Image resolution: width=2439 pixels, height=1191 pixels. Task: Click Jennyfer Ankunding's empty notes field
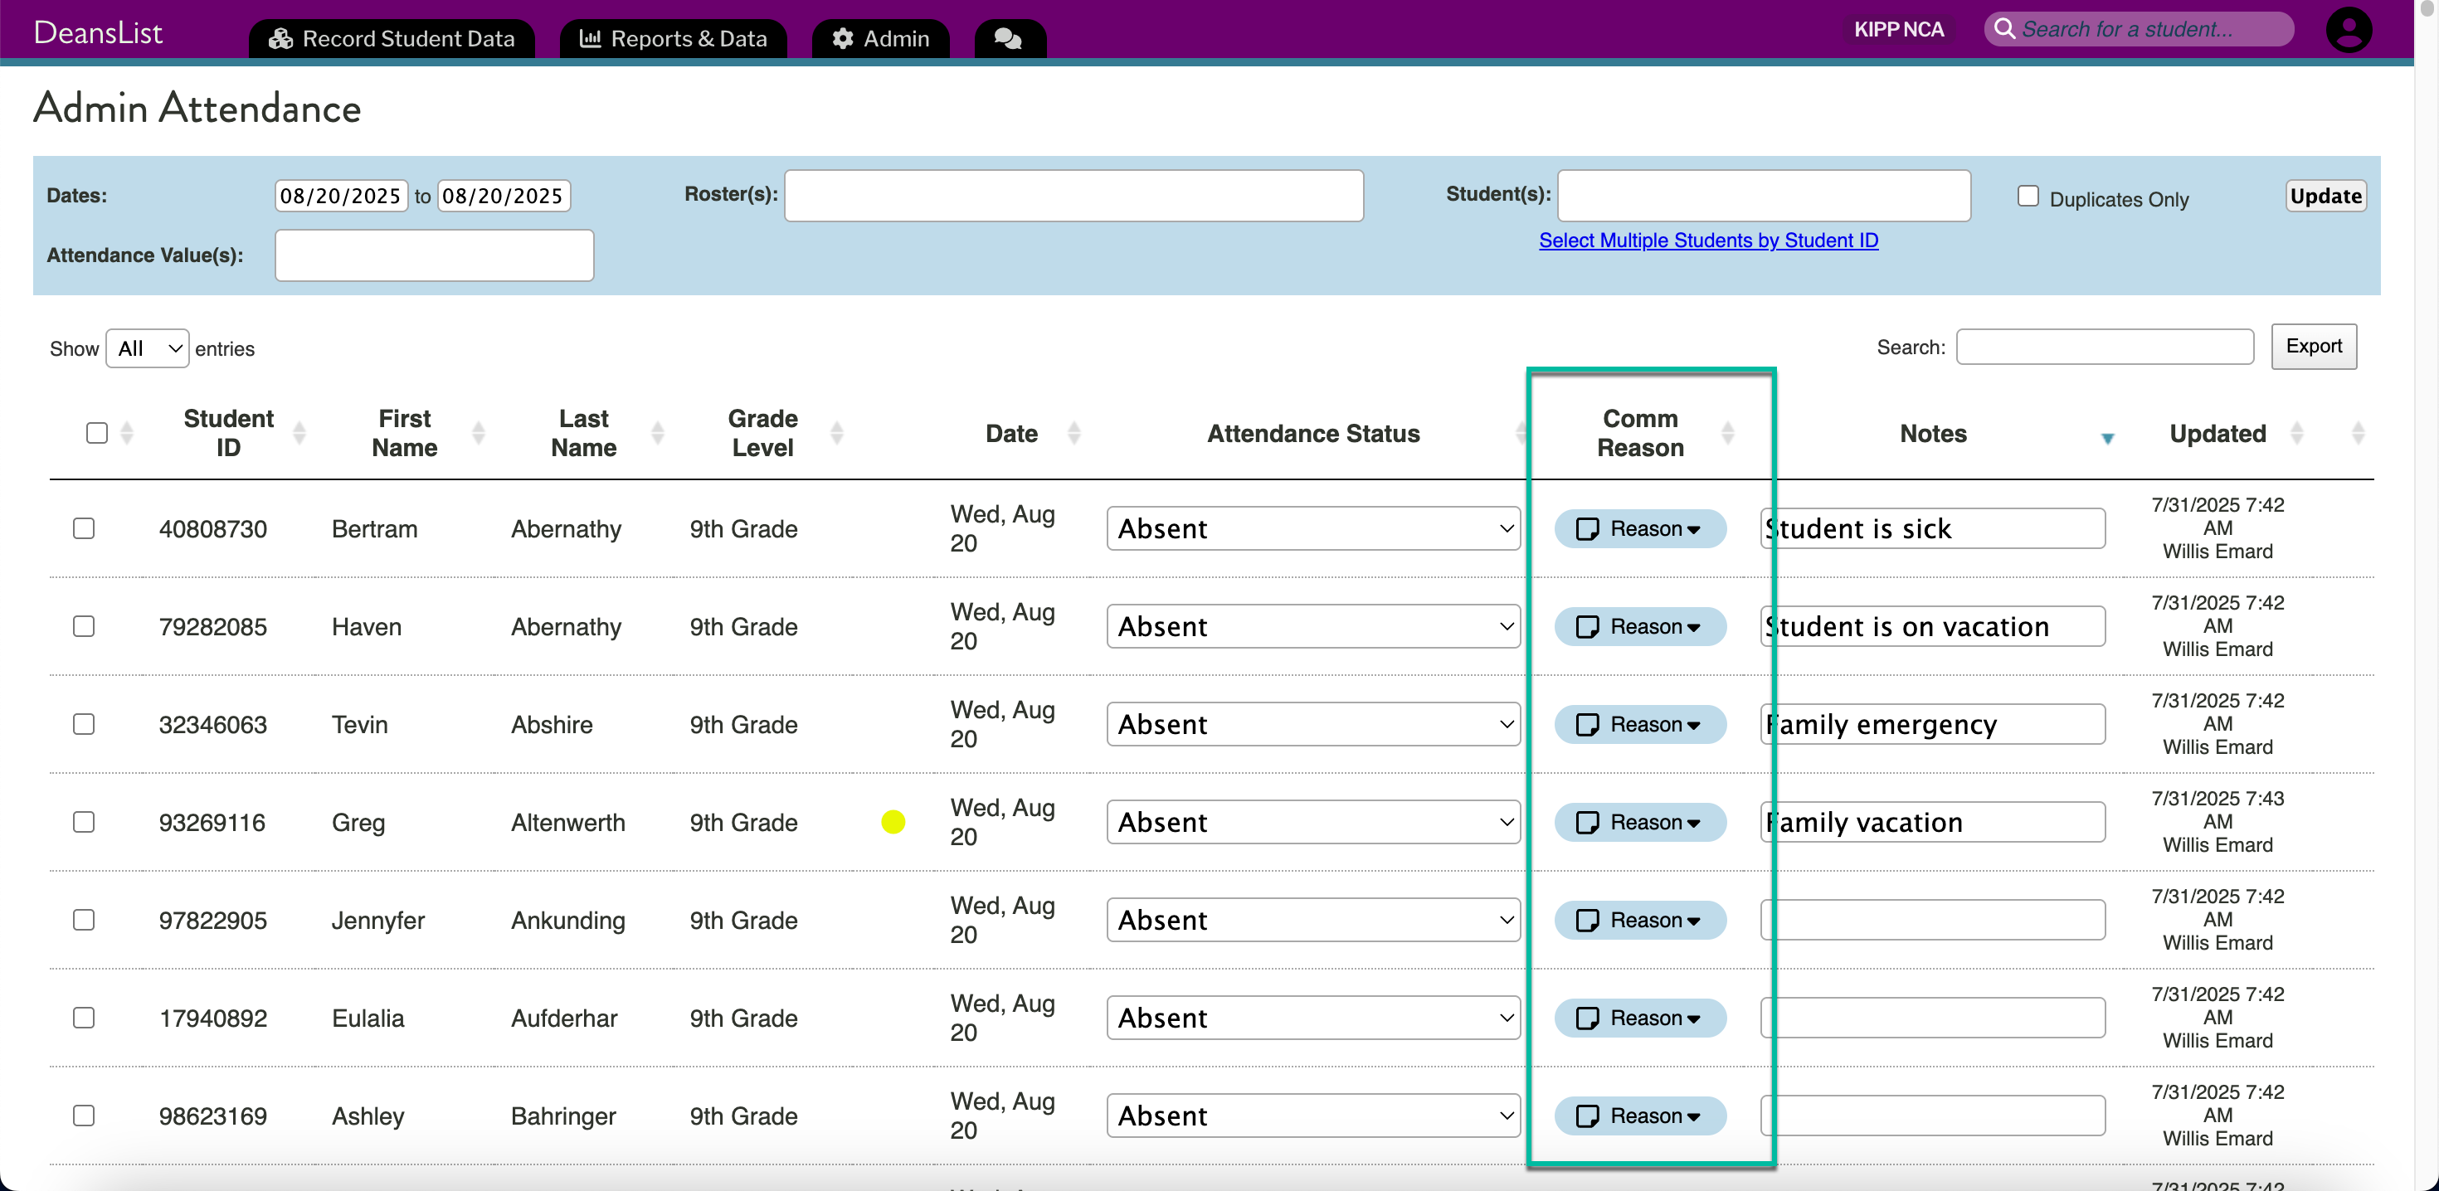[1934, 919]
